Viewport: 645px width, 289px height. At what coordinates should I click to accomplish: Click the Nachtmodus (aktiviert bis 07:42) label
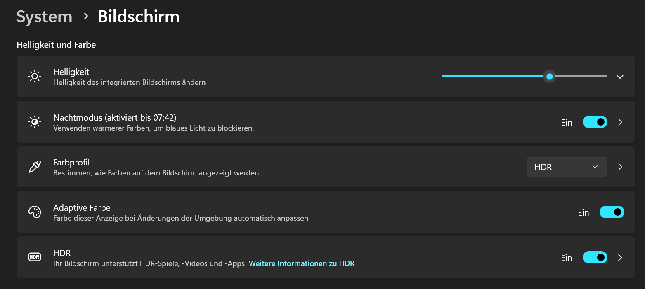click(x=115, y=118)
